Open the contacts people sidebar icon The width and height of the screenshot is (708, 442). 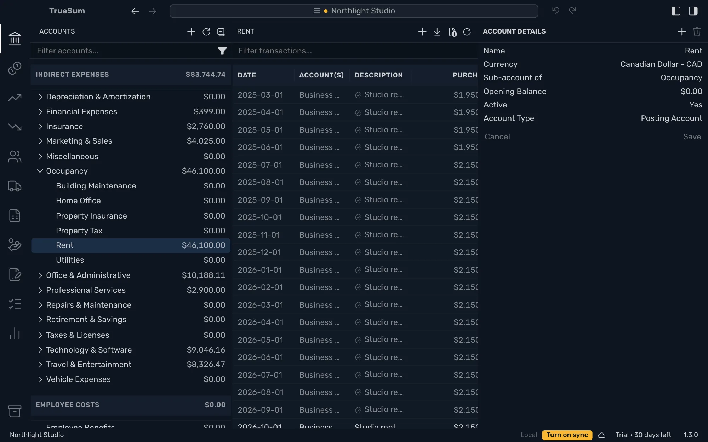15,156
